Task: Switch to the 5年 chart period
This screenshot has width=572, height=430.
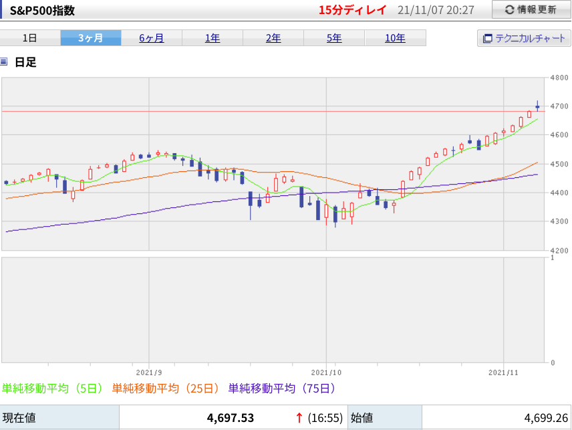Action: (x=334, y=38)
